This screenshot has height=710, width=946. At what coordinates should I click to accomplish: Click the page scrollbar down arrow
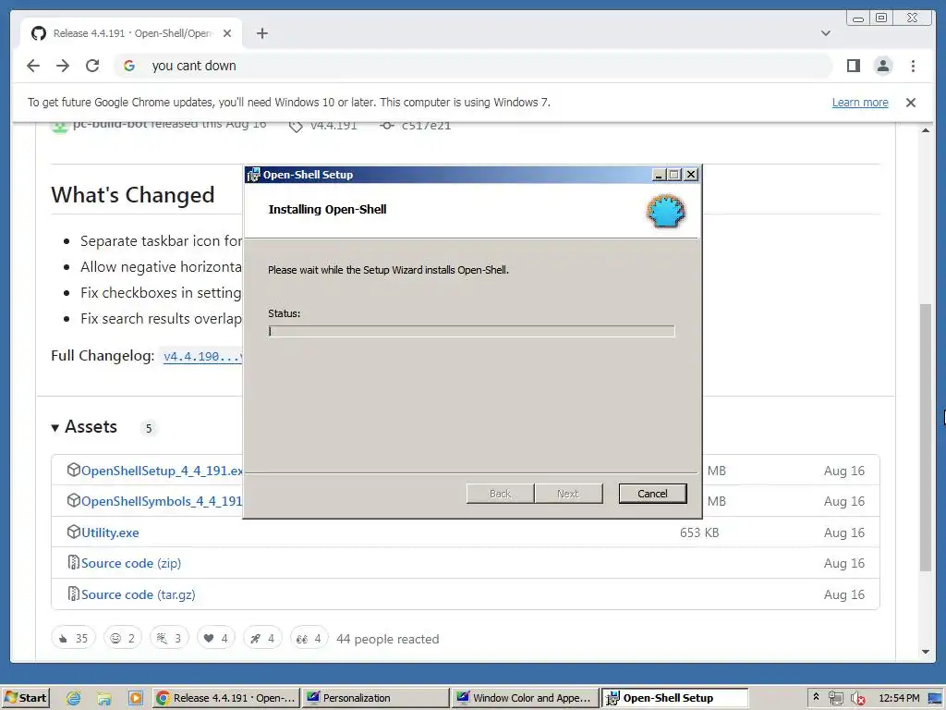click(x=926, y=652)
